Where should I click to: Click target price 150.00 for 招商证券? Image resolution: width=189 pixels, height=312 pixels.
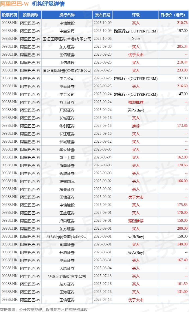(x=182, y=220)
